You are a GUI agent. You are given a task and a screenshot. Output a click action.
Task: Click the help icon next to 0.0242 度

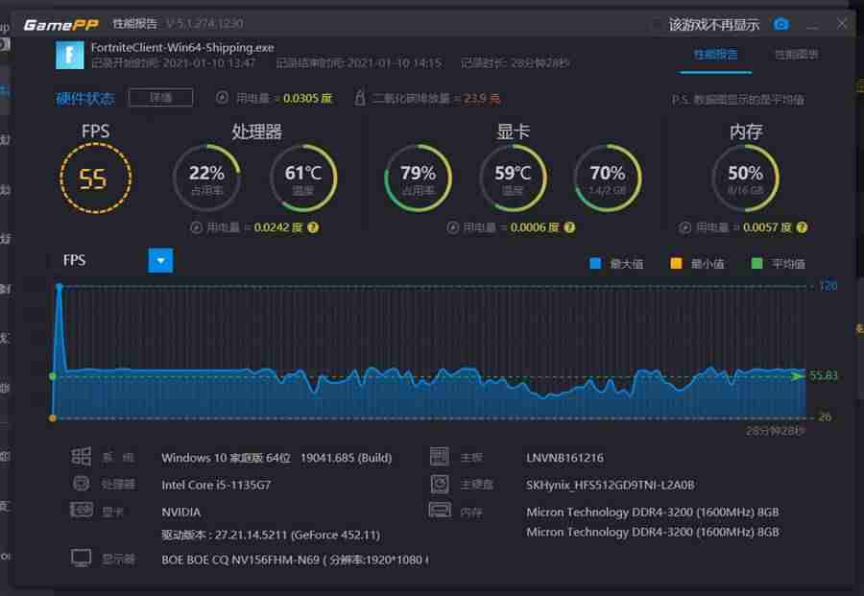tap(313, 227)
